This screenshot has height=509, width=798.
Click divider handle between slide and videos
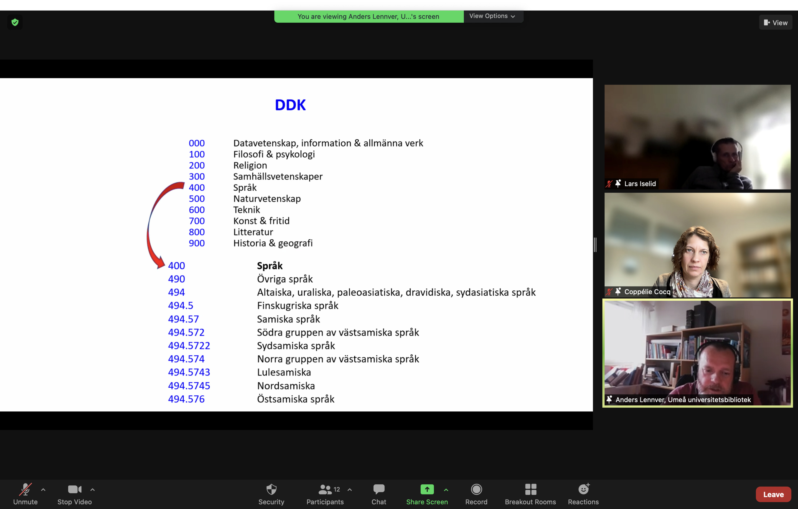595,245
